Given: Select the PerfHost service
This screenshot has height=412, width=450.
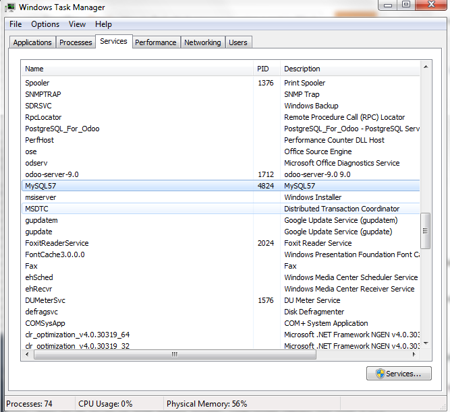Looking at the screenshot, I should [39, 140].
